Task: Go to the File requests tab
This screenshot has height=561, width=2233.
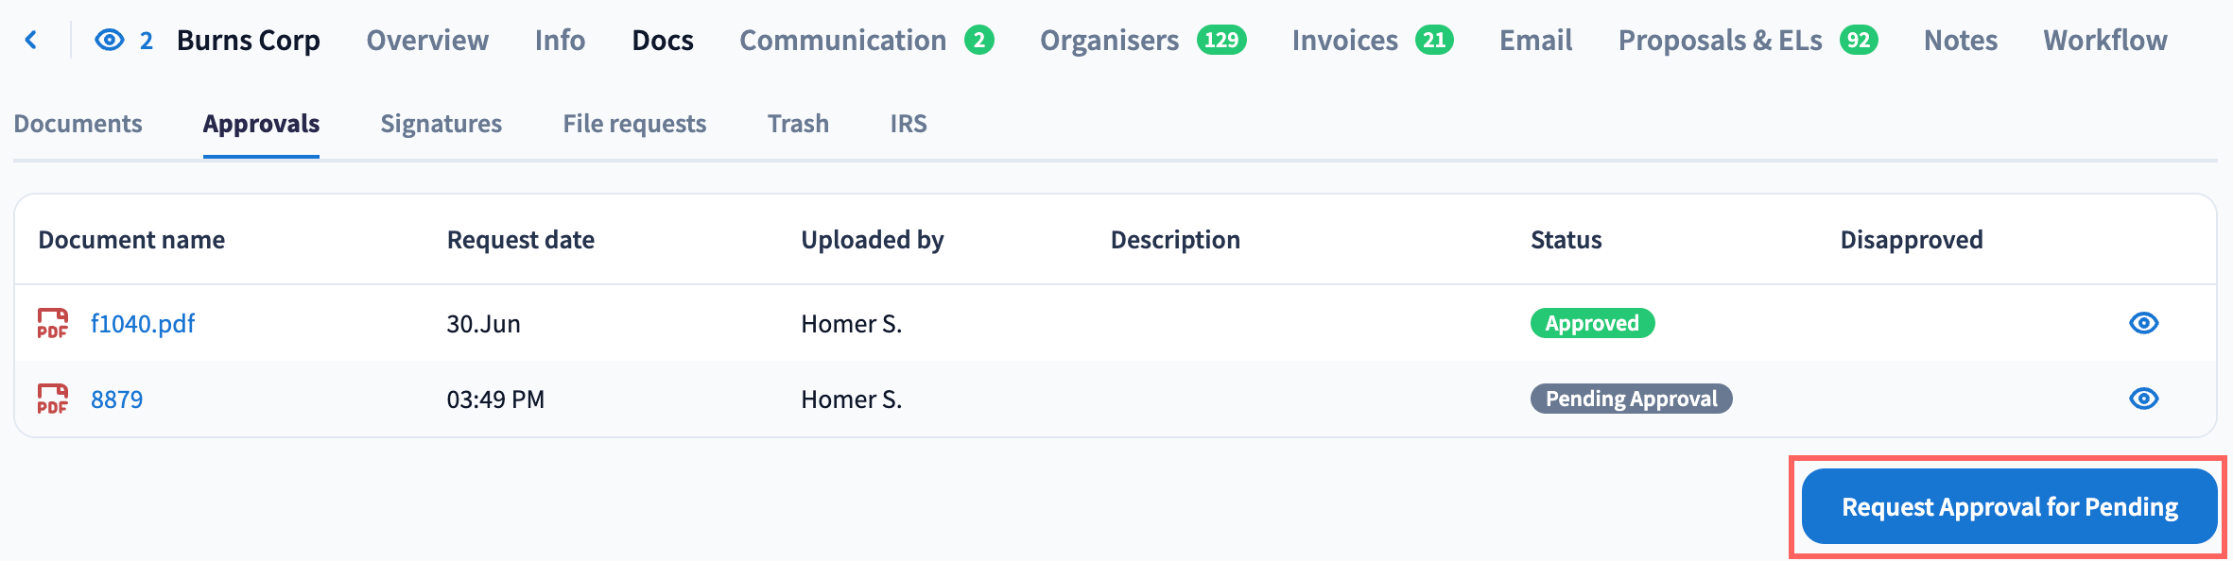Action: coord(634,124)
